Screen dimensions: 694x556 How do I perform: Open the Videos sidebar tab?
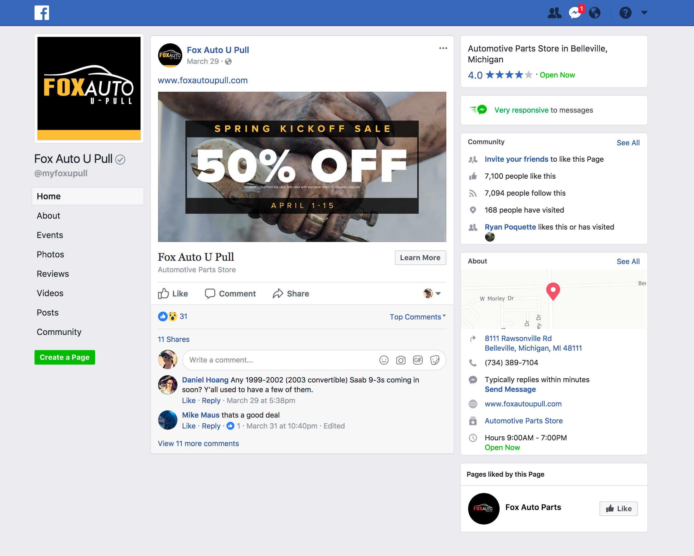pos(50,293)
